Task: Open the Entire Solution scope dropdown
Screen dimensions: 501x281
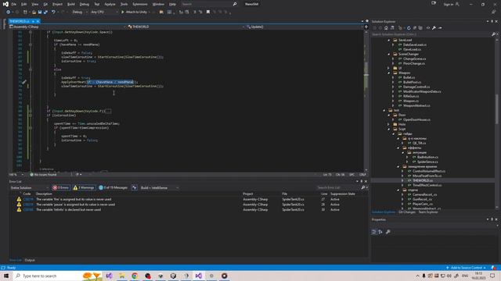Action: tap(29, 187)
